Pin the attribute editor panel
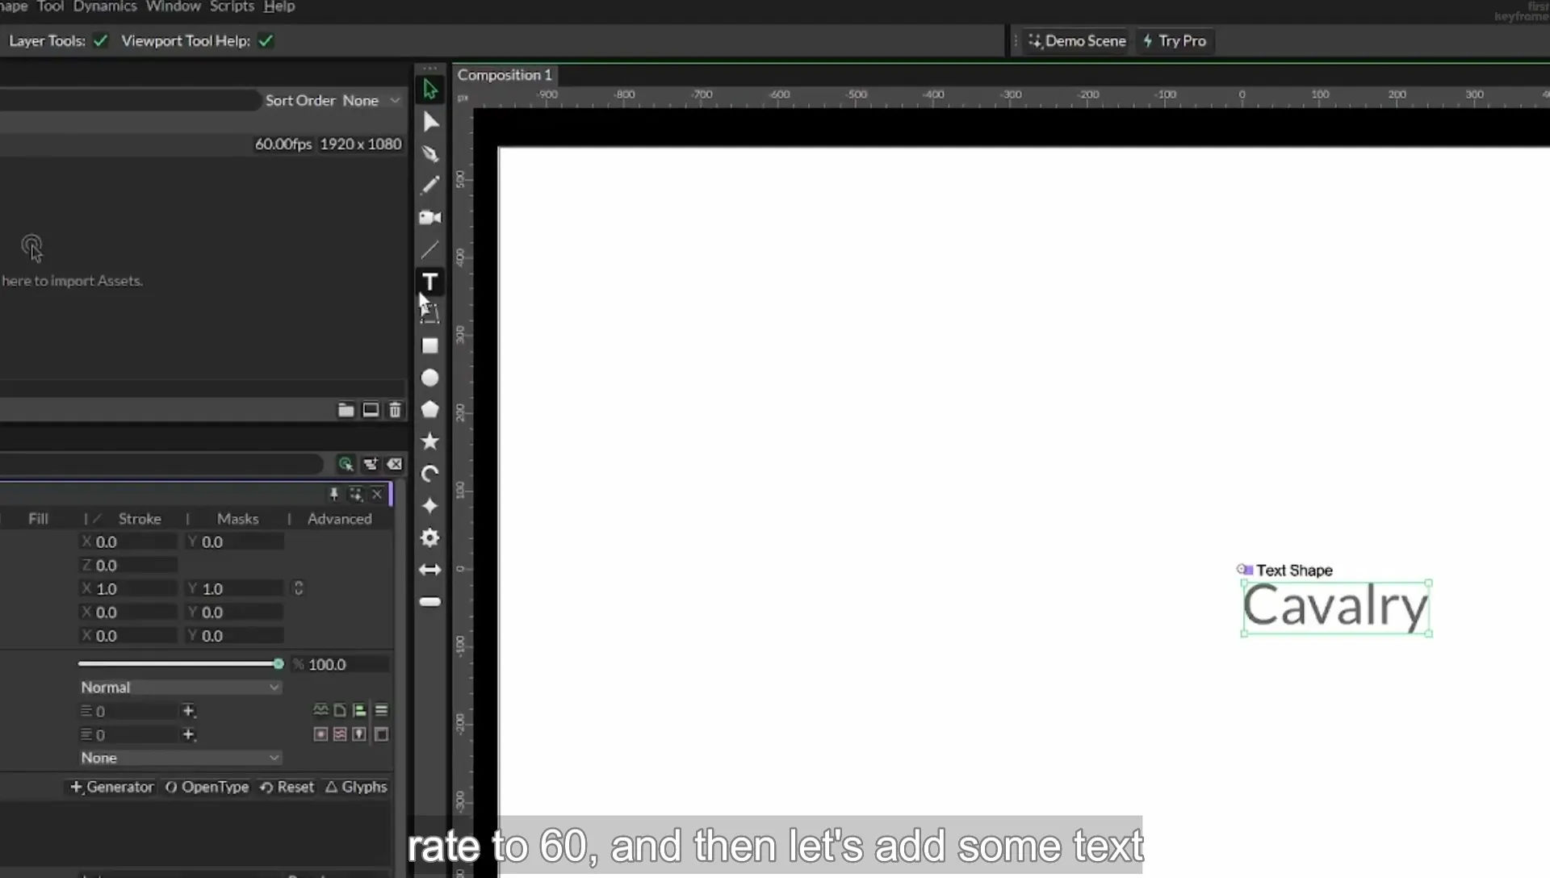 pyautogui.click(x=333, y=494)
